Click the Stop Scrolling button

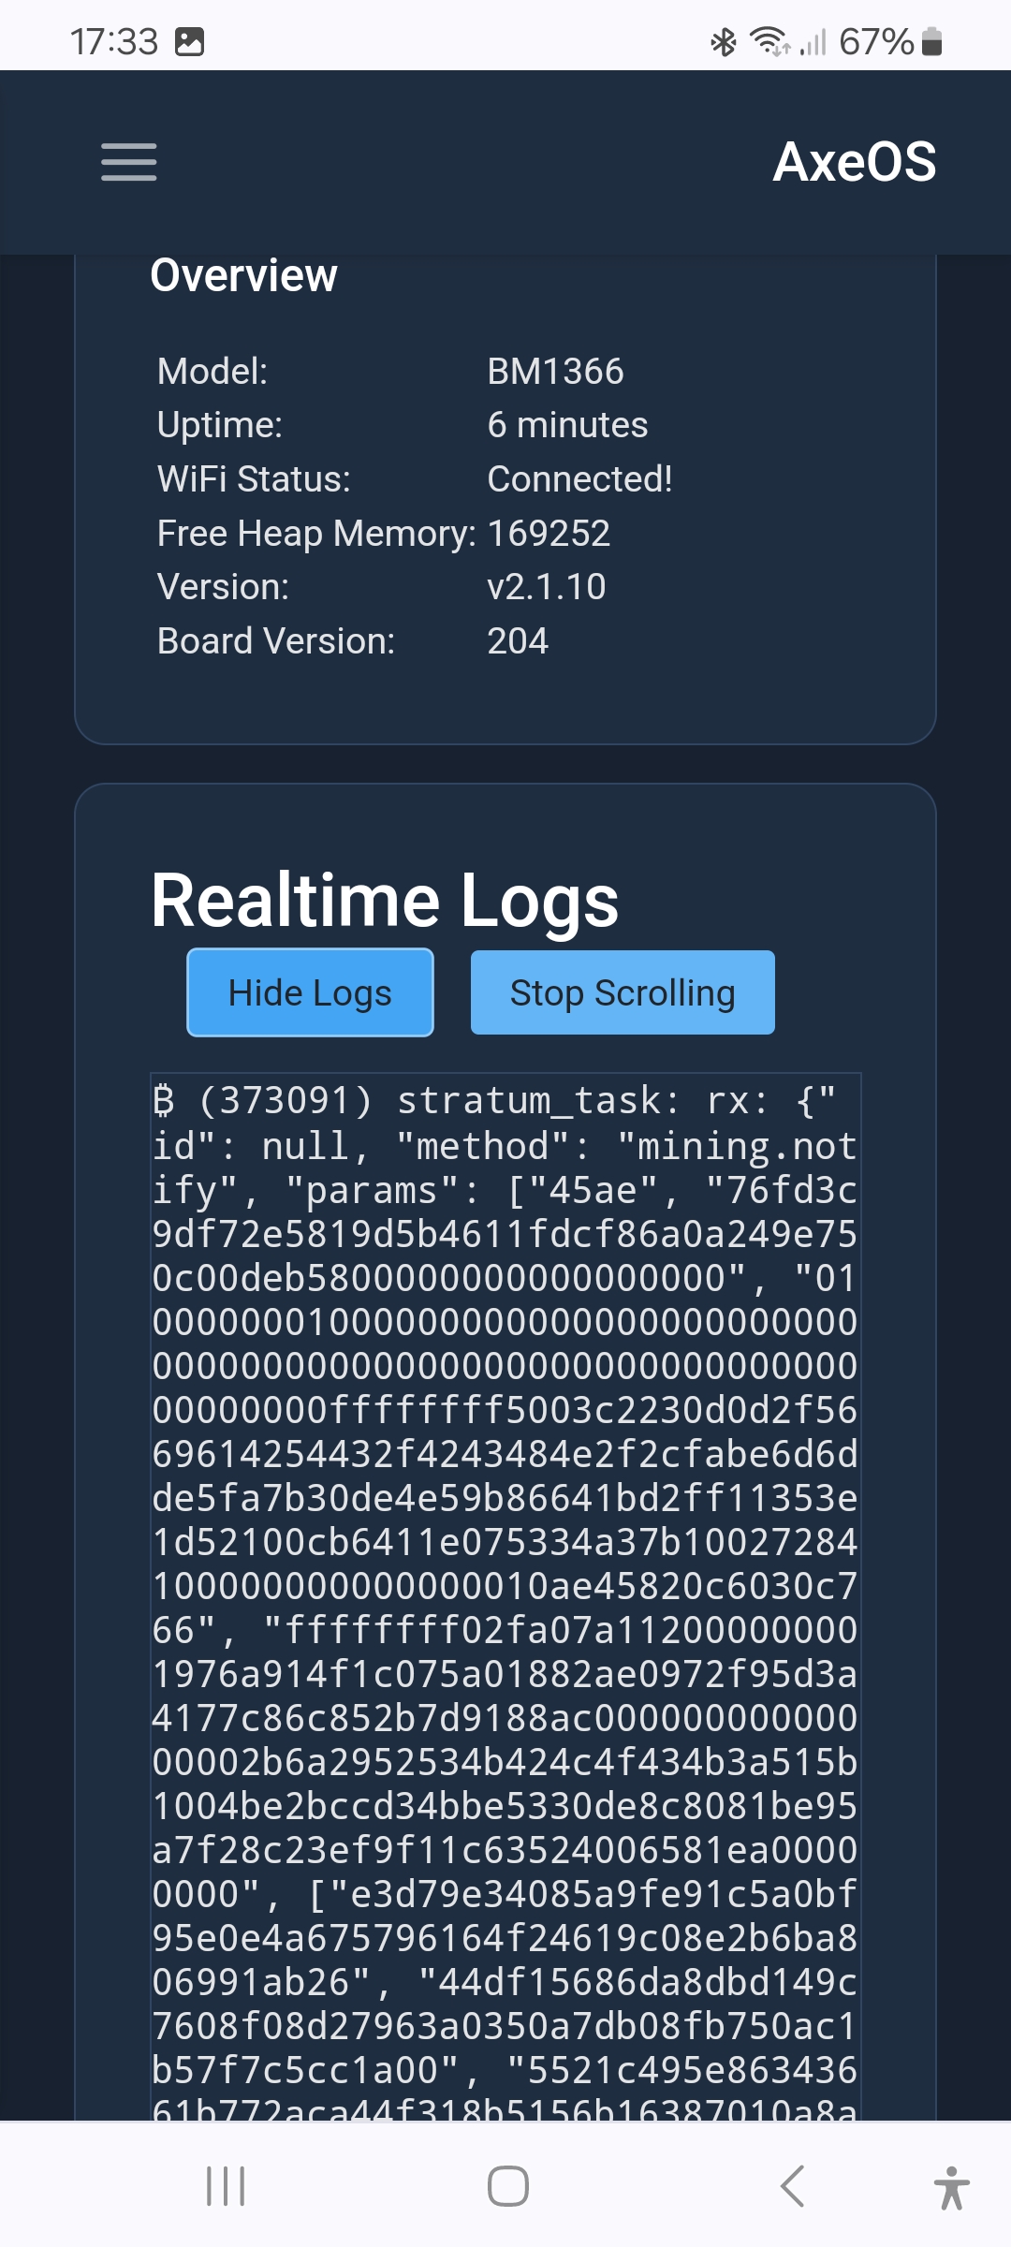pos(623,992)
